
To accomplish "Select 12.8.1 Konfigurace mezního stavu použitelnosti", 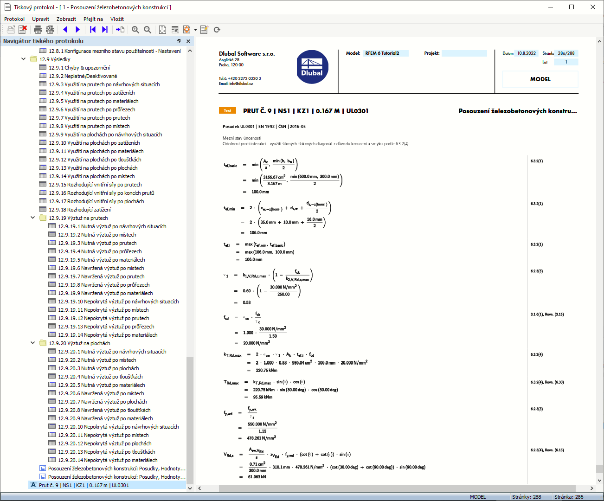I will pos(115,51).
